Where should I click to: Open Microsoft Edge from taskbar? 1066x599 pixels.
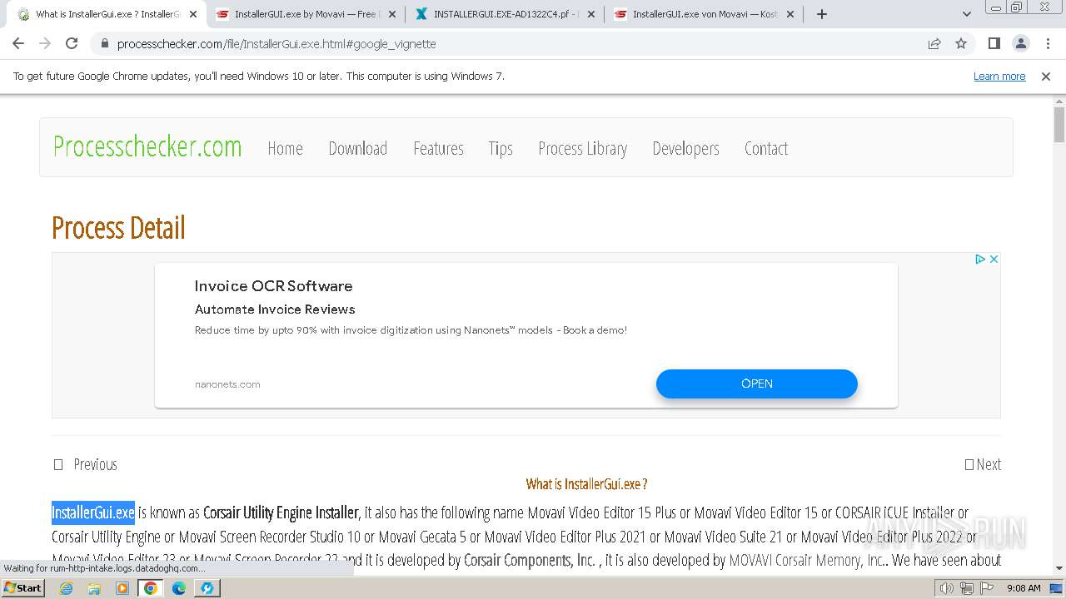coord(179,588)
